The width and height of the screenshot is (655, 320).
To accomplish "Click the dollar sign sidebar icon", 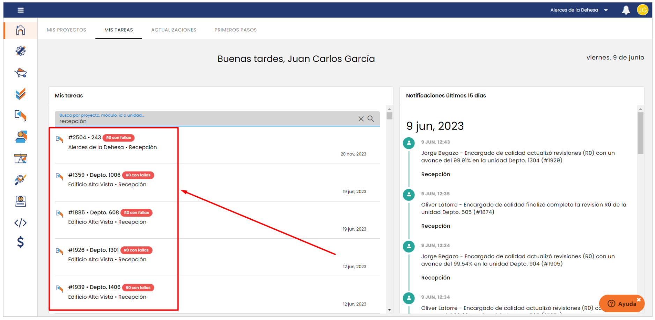I will click(x=21, y=242).
